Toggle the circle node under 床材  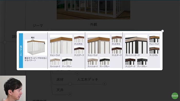point(70,84)
